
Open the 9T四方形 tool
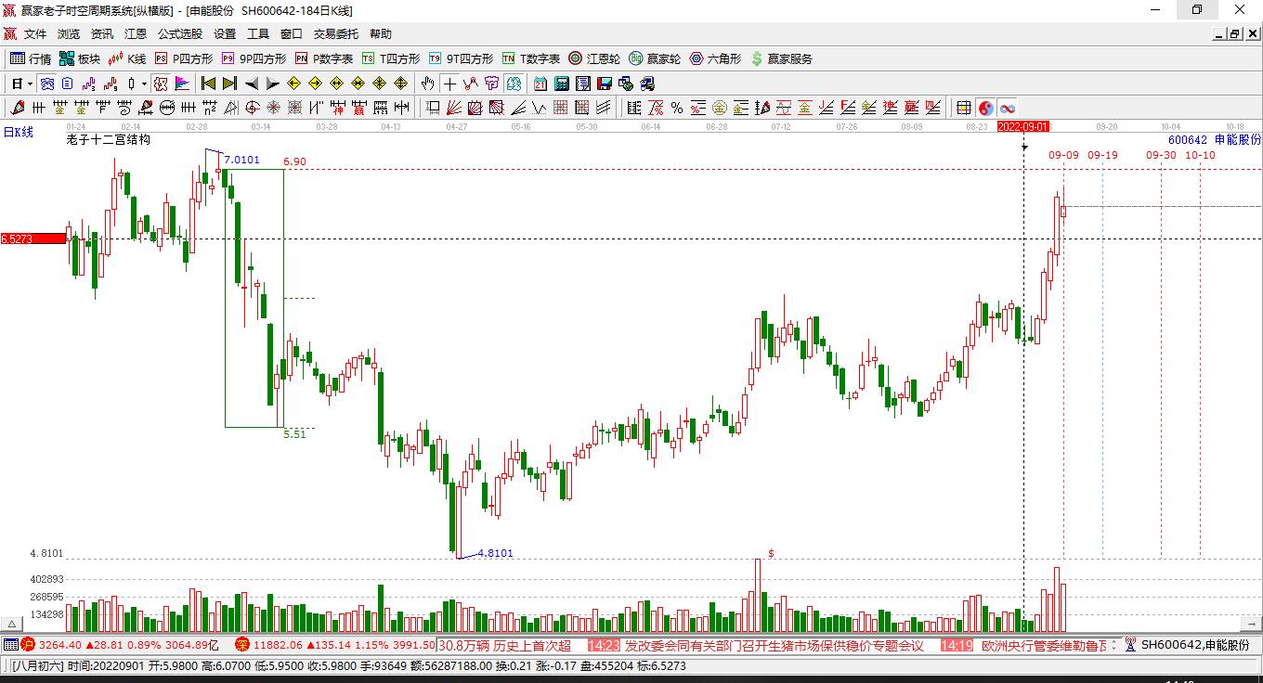coord(461,58)
